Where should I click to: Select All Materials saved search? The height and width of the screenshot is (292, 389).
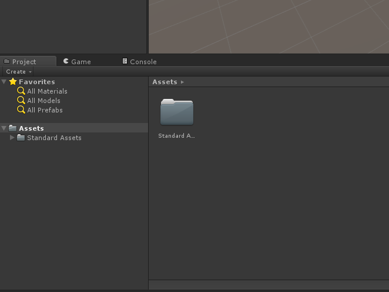pos(47,91)
